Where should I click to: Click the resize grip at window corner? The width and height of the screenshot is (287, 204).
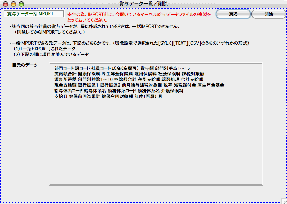(x=283, y=200)
